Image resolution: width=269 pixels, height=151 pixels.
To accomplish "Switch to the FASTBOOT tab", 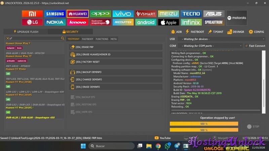I will (x=87, y=39).
